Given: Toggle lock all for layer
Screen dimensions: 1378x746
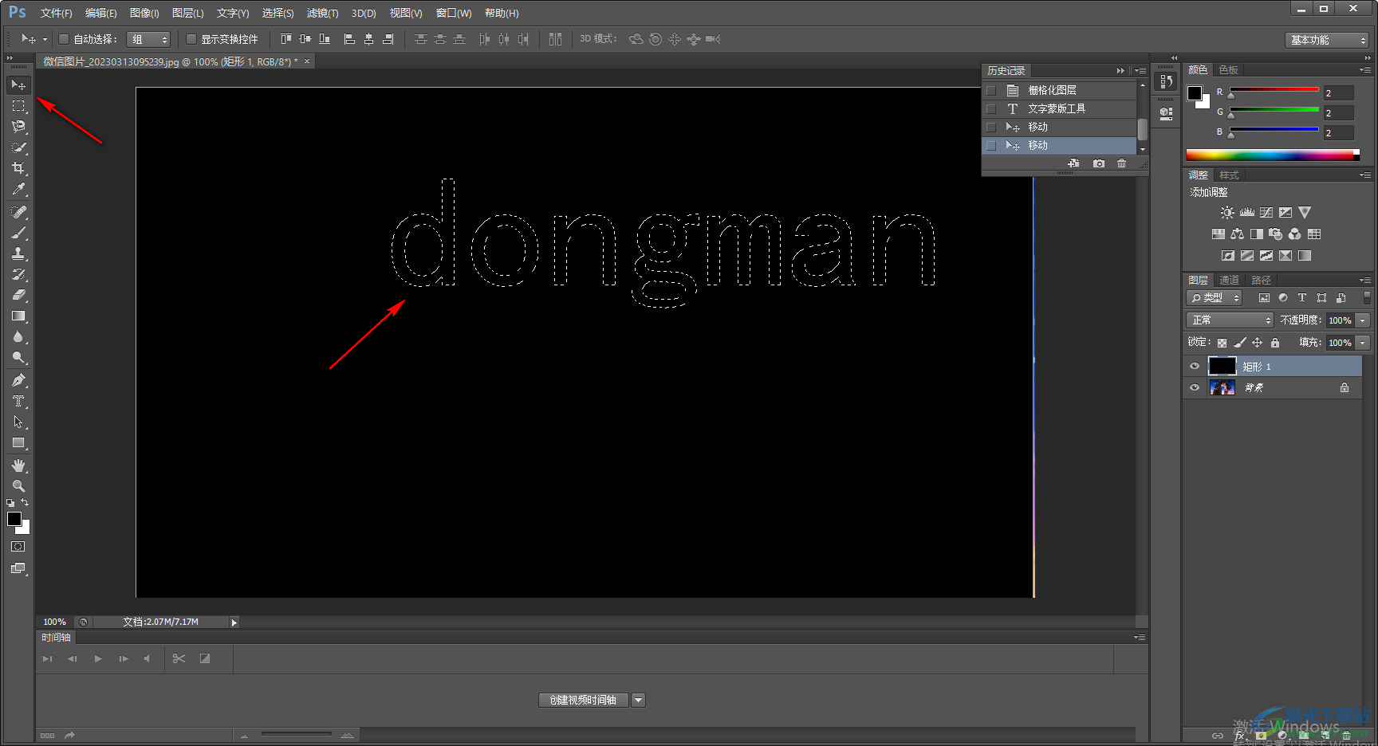Looking at the screenshot, I should click(1275, 343).
